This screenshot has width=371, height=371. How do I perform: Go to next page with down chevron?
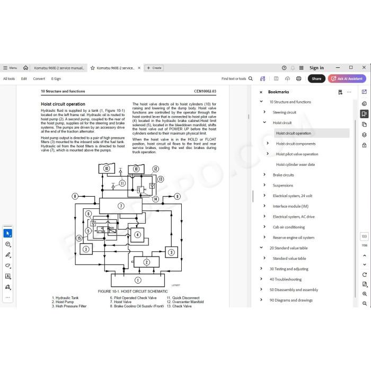365,264
